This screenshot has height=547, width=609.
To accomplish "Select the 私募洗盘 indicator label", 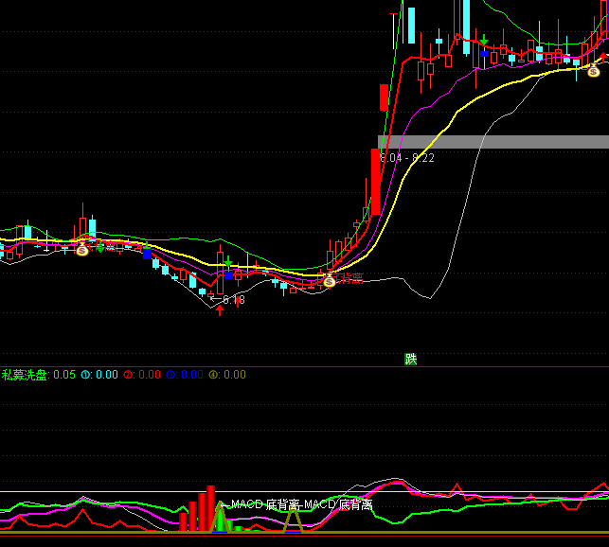I will click(x=25, y=375).
